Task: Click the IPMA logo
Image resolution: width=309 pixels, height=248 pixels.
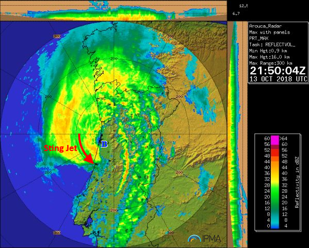Action: [204, 239]
